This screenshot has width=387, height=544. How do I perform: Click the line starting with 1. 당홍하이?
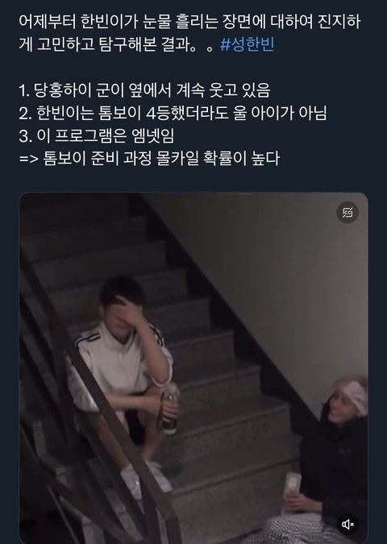point(144,90)
